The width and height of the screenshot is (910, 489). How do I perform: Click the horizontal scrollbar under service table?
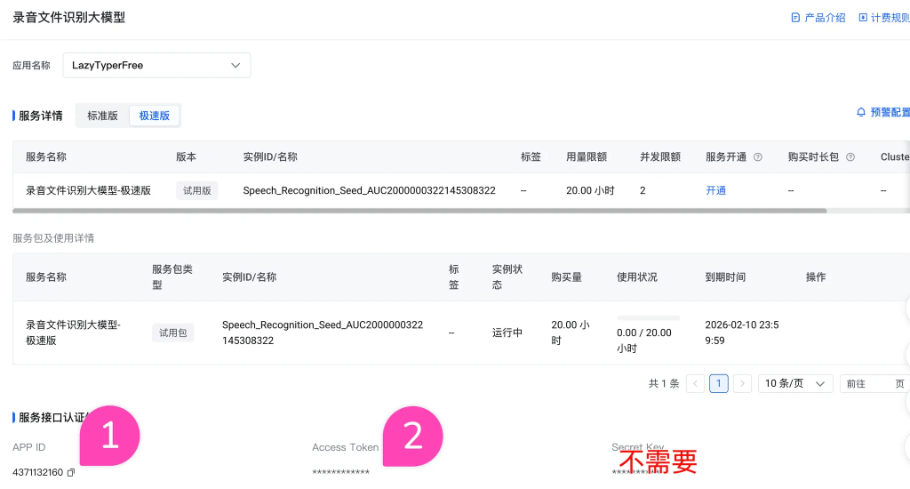pos(419,211)
